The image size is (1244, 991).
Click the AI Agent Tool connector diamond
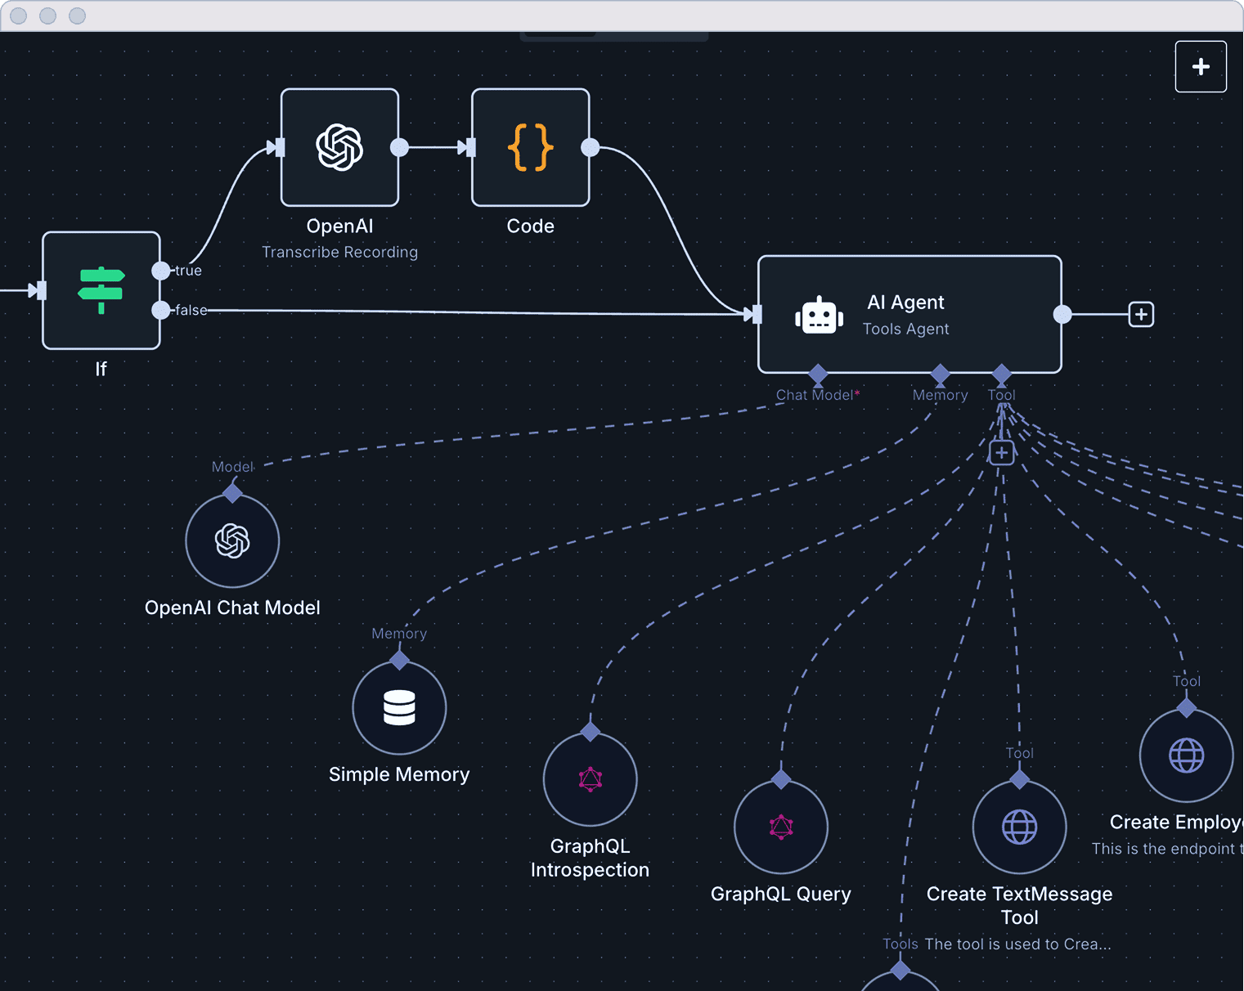pyautogui.click(x=1001, y=374)
